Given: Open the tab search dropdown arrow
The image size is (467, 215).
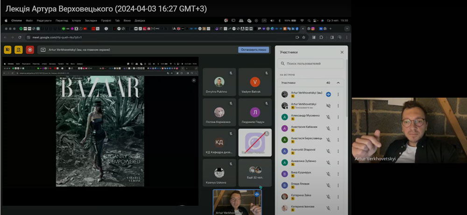Looking at the screenshot, I should coord(347,29).
